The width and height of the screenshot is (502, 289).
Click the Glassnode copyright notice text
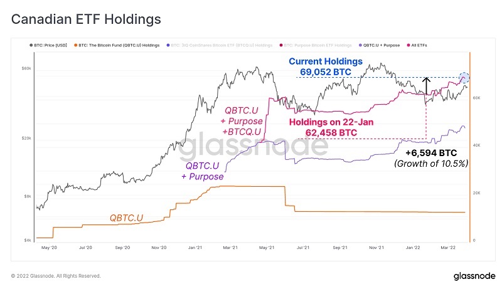click(56, 276)
